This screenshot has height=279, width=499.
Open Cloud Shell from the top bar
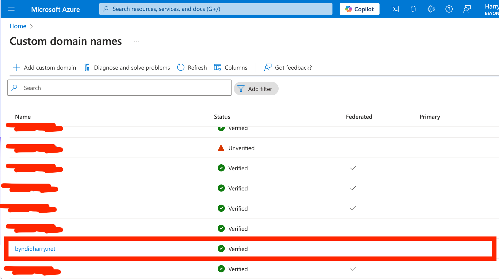pyautogui.click(x=395, y=9)
